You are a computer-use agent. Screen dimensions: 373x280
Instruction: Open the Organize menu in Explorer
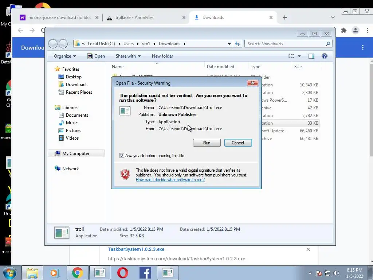65,56
